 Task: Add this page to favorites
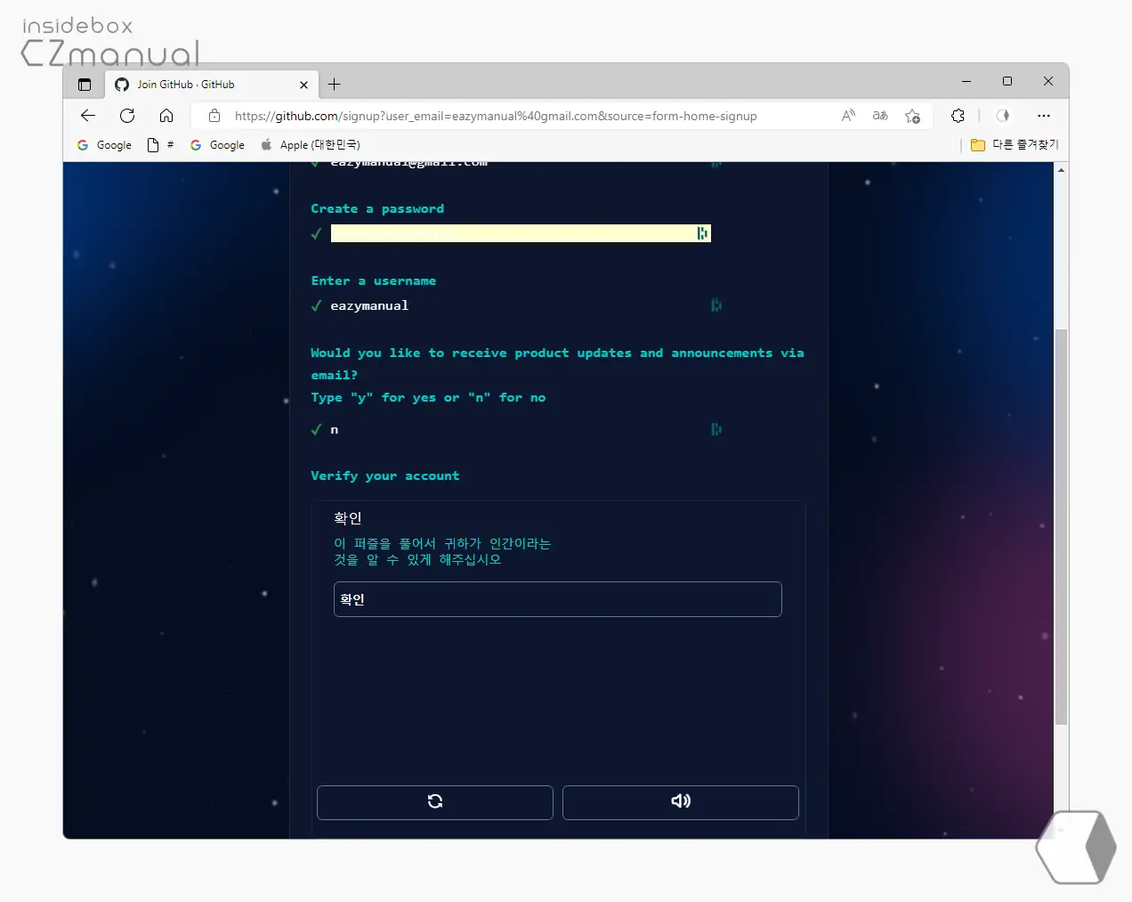pos(912,116)
